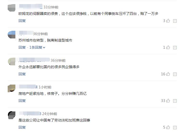The width and height of the screenshot is (189, 133).
Task: Like the 房地产赶紧抢地 comment
Action: [x=168, y=100]
